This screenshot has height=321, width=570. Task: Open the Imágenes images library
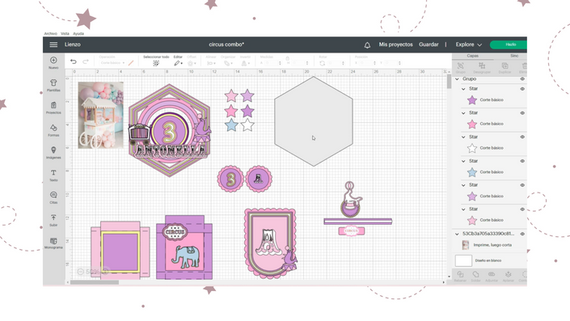tap(53, 153)
